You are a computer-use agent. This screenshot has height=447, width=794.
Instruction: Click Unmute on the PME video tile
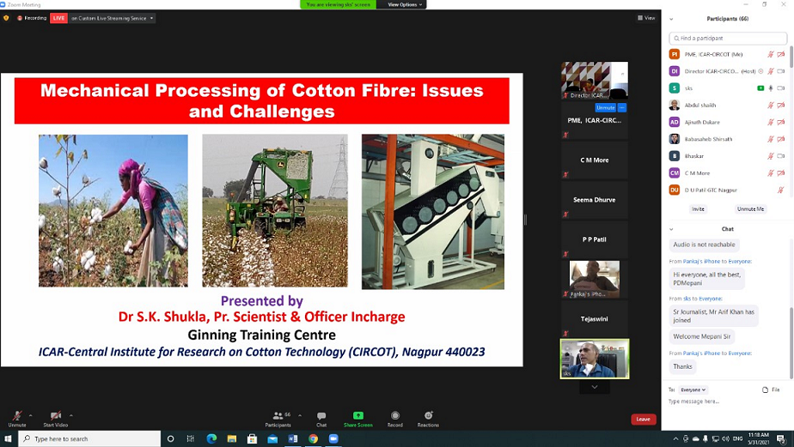606,108
